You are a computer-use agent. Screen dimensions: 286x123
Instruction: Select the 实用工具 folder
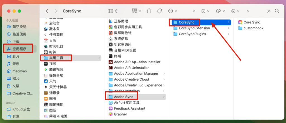point(72,58)
